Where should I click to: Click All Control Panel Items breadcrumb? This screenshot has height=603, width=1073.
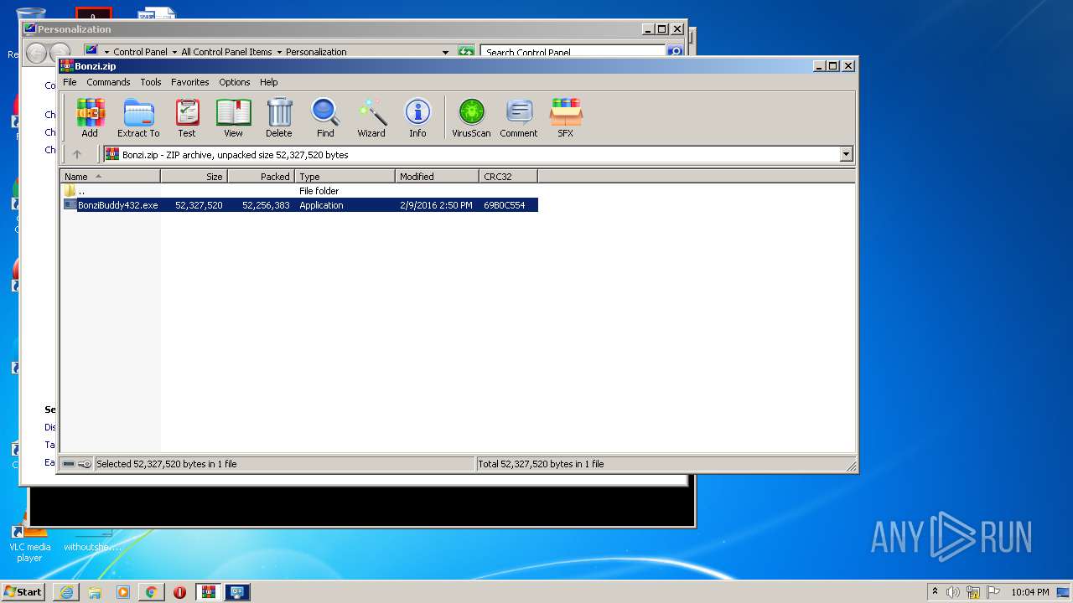click(226, 52)
